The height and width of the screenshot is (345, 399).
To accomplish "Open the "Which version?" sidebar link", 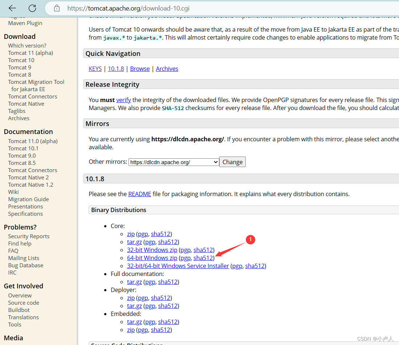I will pyautogui.click(x=27, y=45).
